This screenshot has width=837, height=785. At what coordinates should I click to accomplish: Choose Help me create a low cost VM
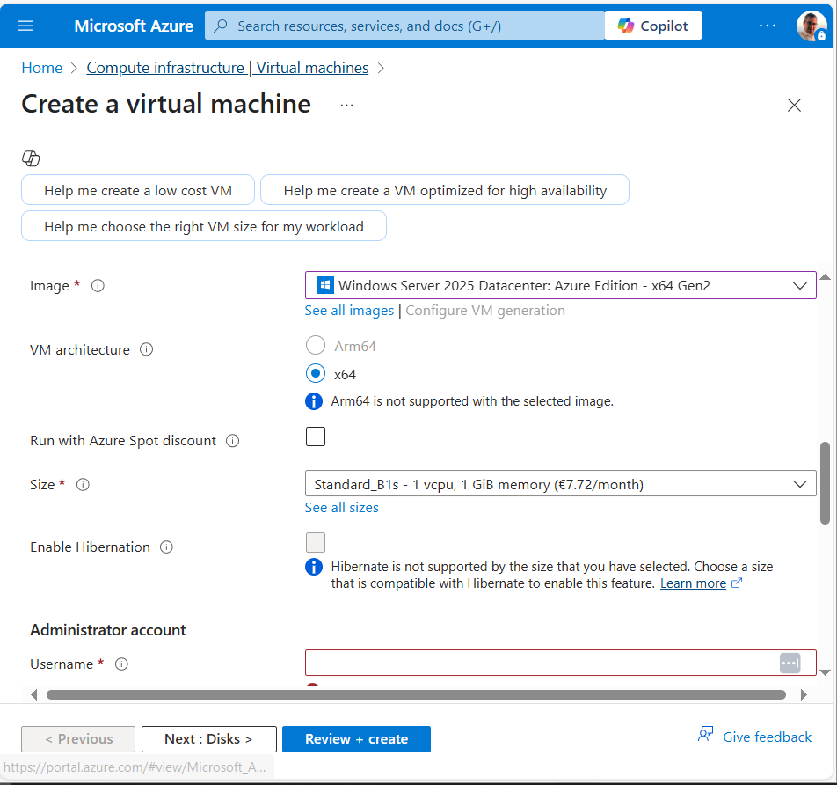point(138,190)
